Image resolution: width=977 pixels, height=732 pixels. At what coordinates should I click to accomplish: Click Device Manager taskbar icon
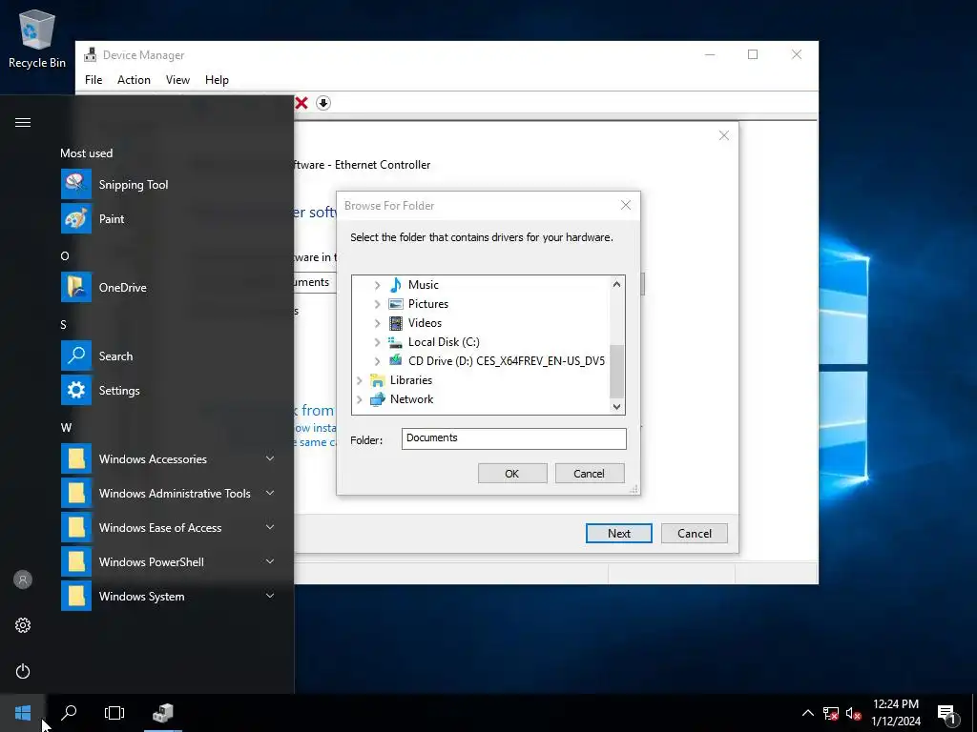tap(162, 713)
